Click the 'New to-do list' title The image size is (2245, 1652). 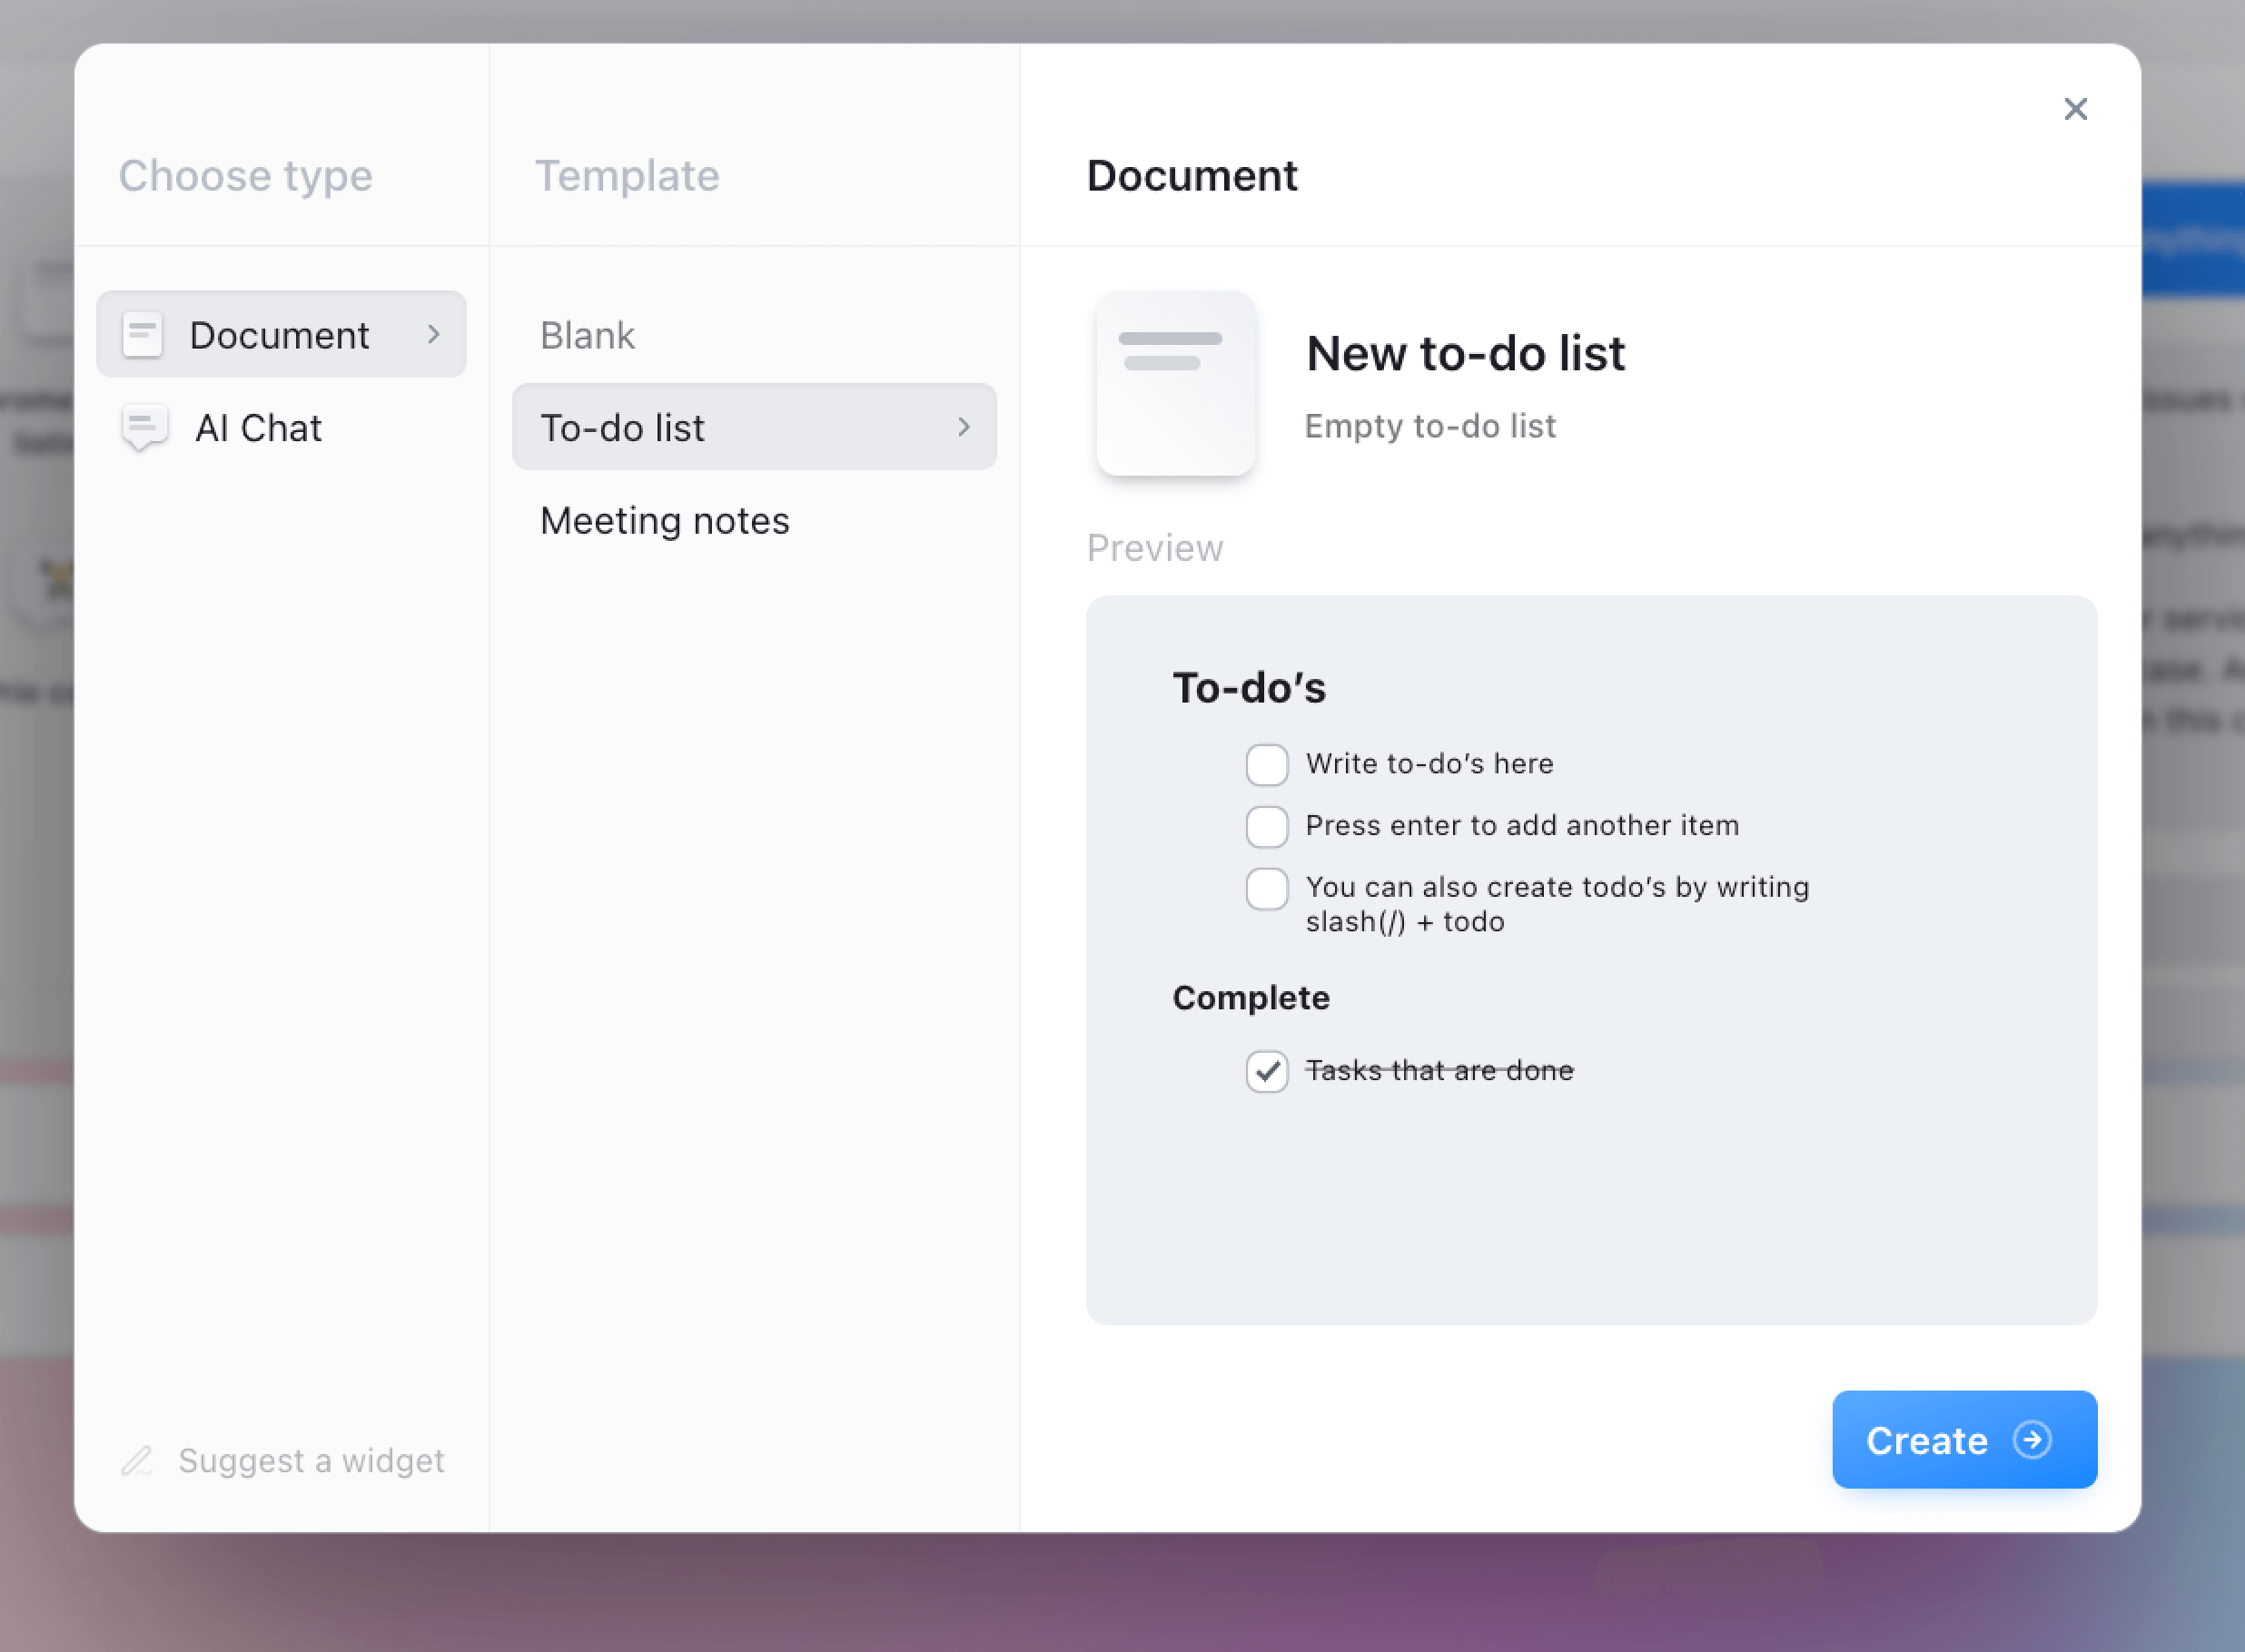pyautogui.click(x=1466, y=353)
